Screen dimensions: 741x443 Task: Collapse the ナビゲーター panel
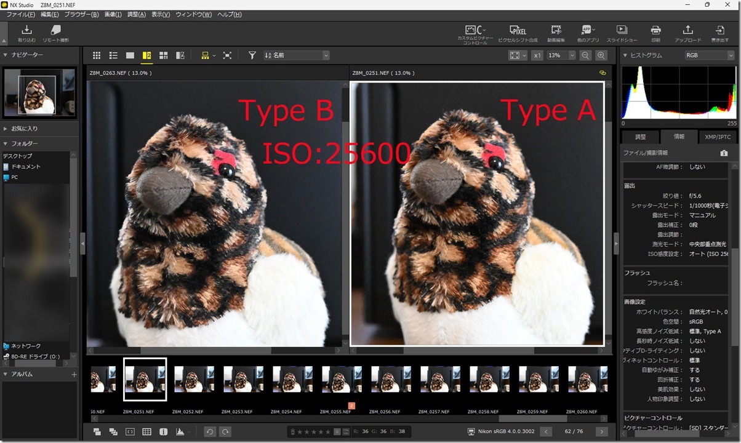click(6, 55)
